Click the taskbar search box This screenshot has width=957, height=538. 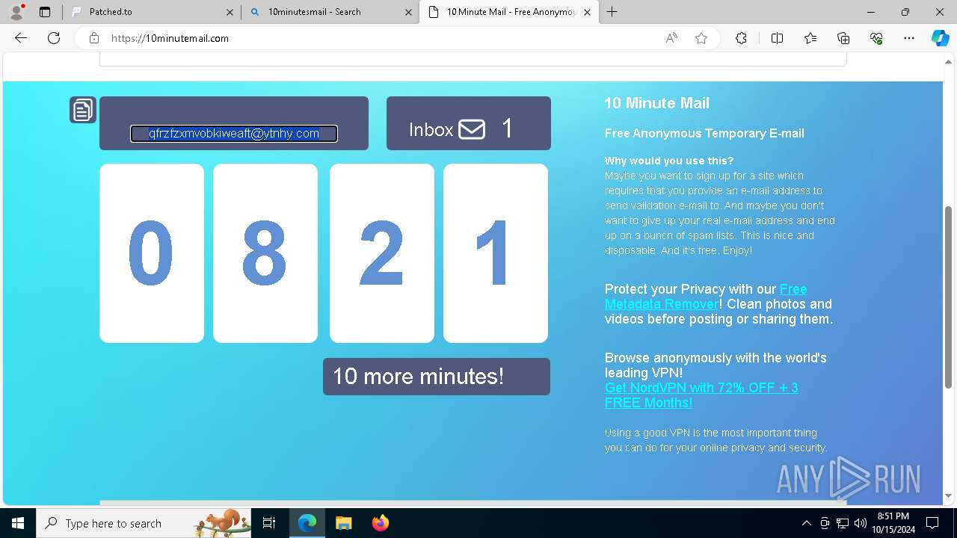(144, 523)
